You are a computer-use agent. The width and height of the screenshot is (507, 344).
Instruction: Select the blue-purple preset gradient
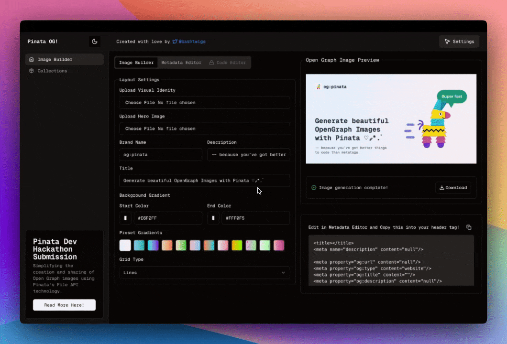[153, 246]
